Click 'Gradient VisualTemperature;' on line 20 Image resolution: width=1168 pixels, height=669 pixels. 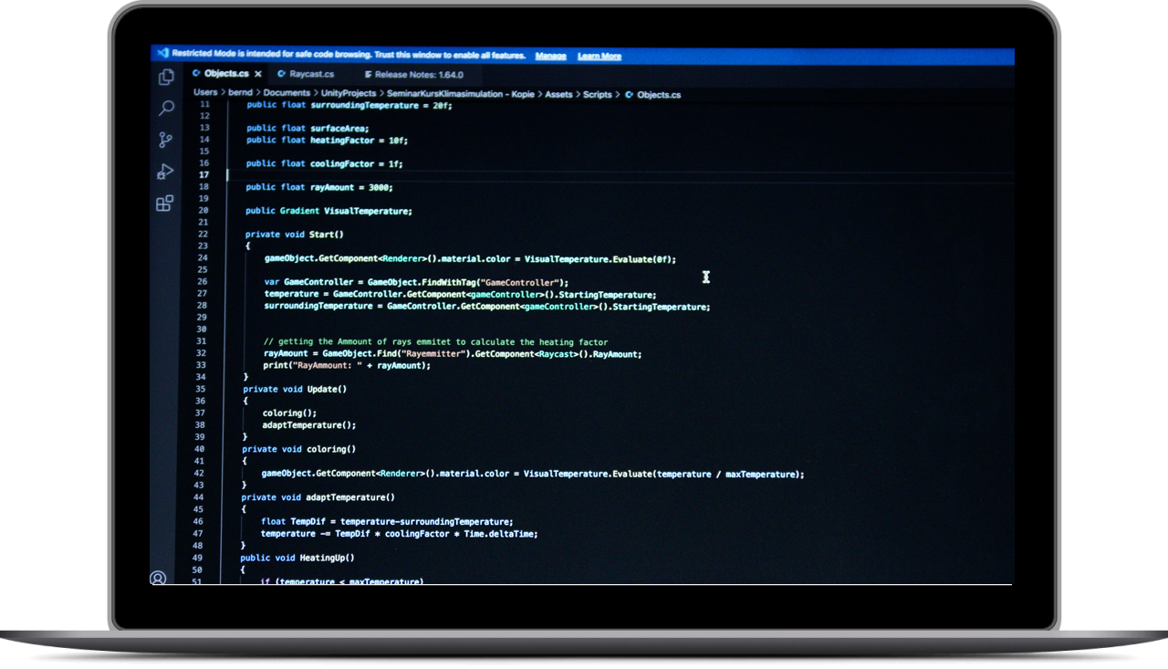346,211
